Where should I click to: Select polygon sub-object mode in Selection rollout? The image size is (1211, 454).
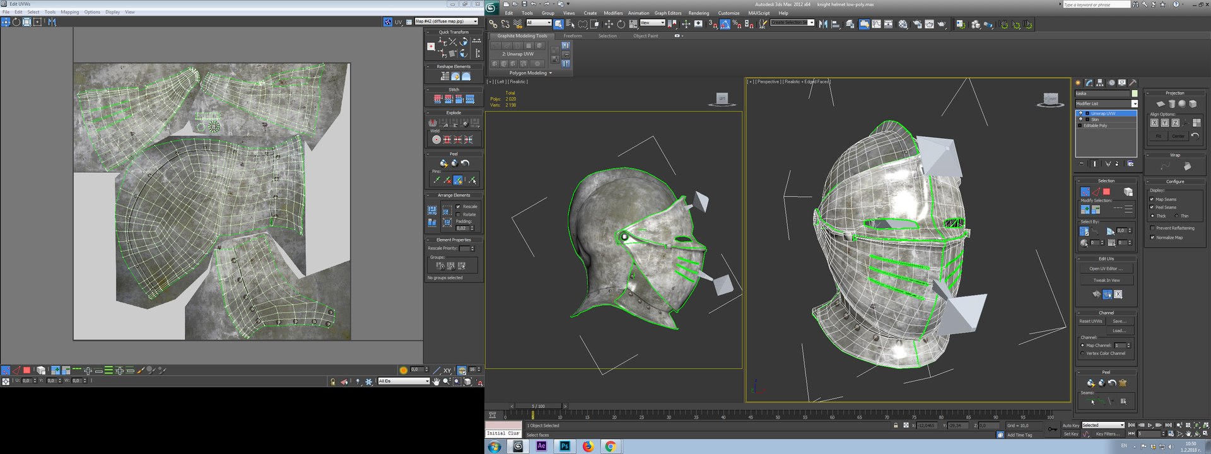coord(1106,192)
